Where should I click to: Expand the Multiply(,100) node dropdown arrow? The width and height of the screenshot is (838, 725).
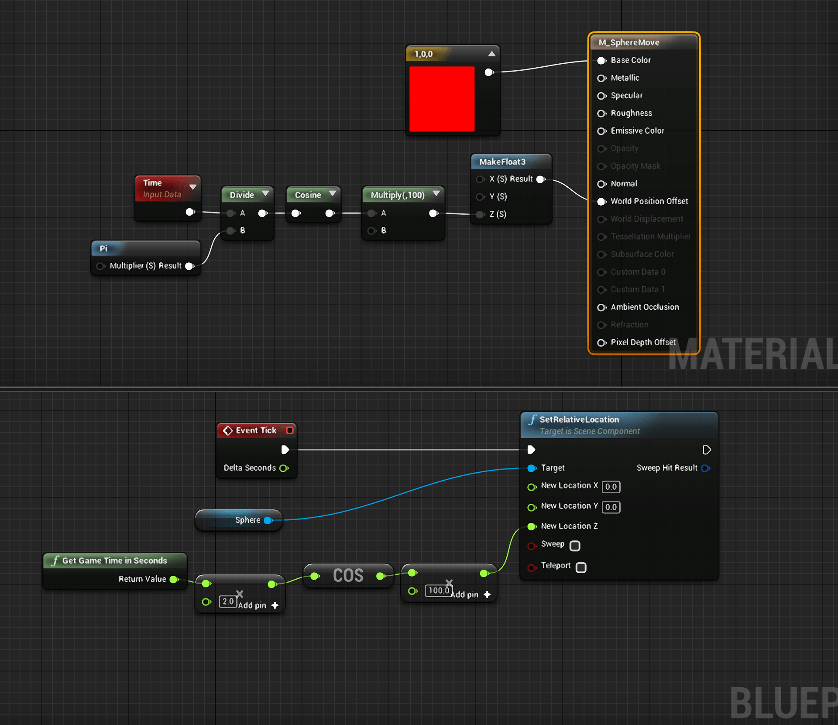coord(436,193)
